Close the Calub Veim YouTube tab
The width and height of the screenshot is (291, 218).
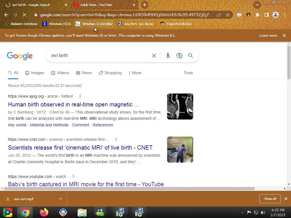pyautogui.click(x=134, y=5)
